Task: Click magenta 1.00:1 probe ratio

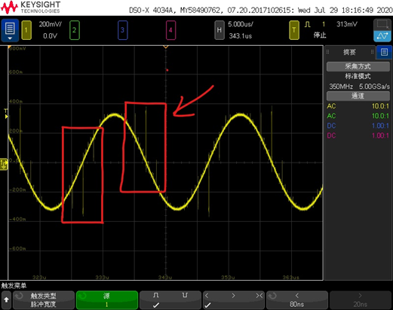Action: pos(380,135)
